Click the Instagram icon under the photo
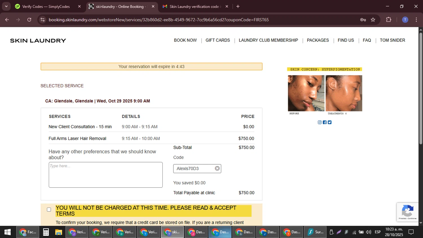The image size is (423, 238). [320, 122]
